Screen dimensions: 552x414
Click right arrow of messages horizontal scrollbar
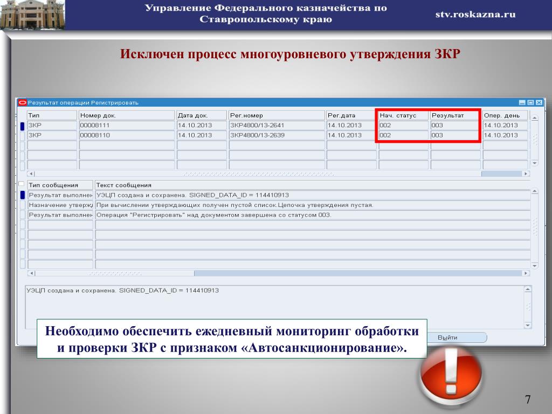pyautogui.click(x=526, y=273)
